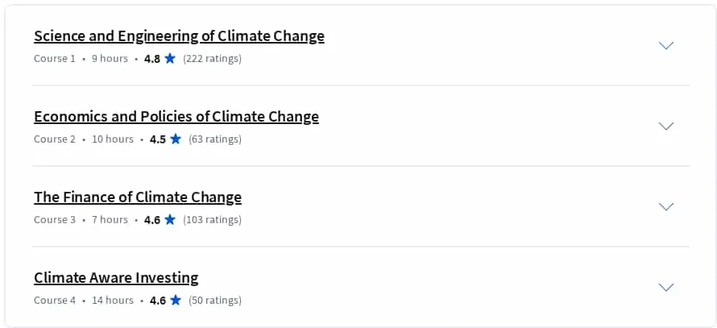717x328 pixels.
Task: Expand the Climate Aware Investing chevron
Action: click(x=665, y=287)
